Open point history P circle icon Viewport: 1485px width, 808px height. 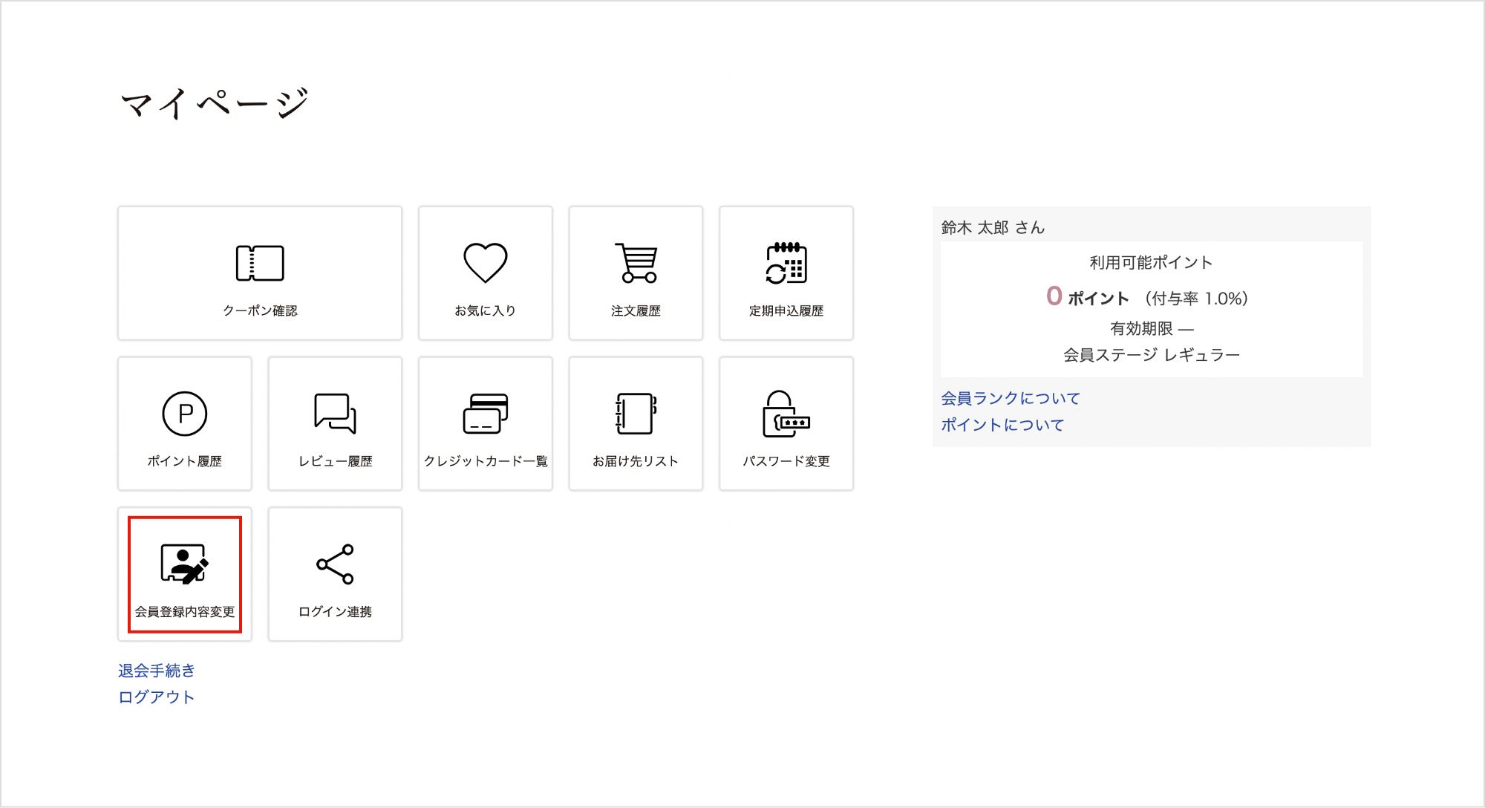coord(184,414)
